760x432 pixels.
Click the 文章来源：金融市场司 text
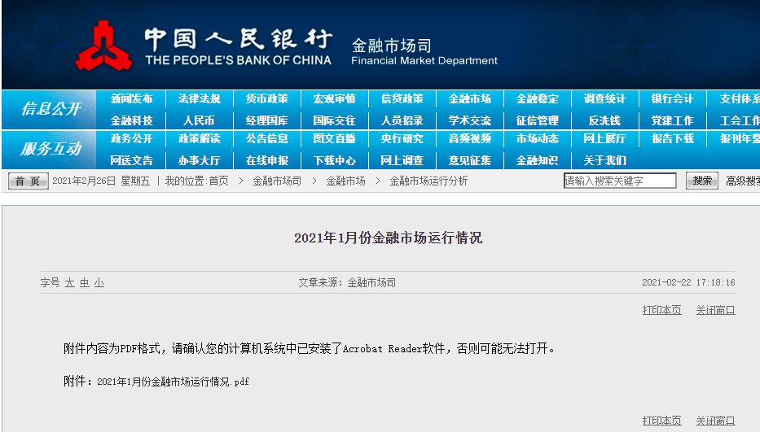click(x=347, y=282)
